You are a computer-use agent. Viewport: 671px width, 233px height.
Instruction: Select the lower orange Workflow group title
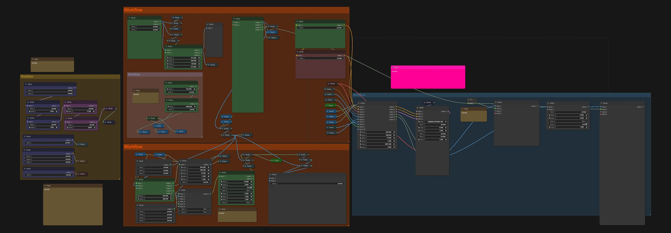[x=133, y=147]
